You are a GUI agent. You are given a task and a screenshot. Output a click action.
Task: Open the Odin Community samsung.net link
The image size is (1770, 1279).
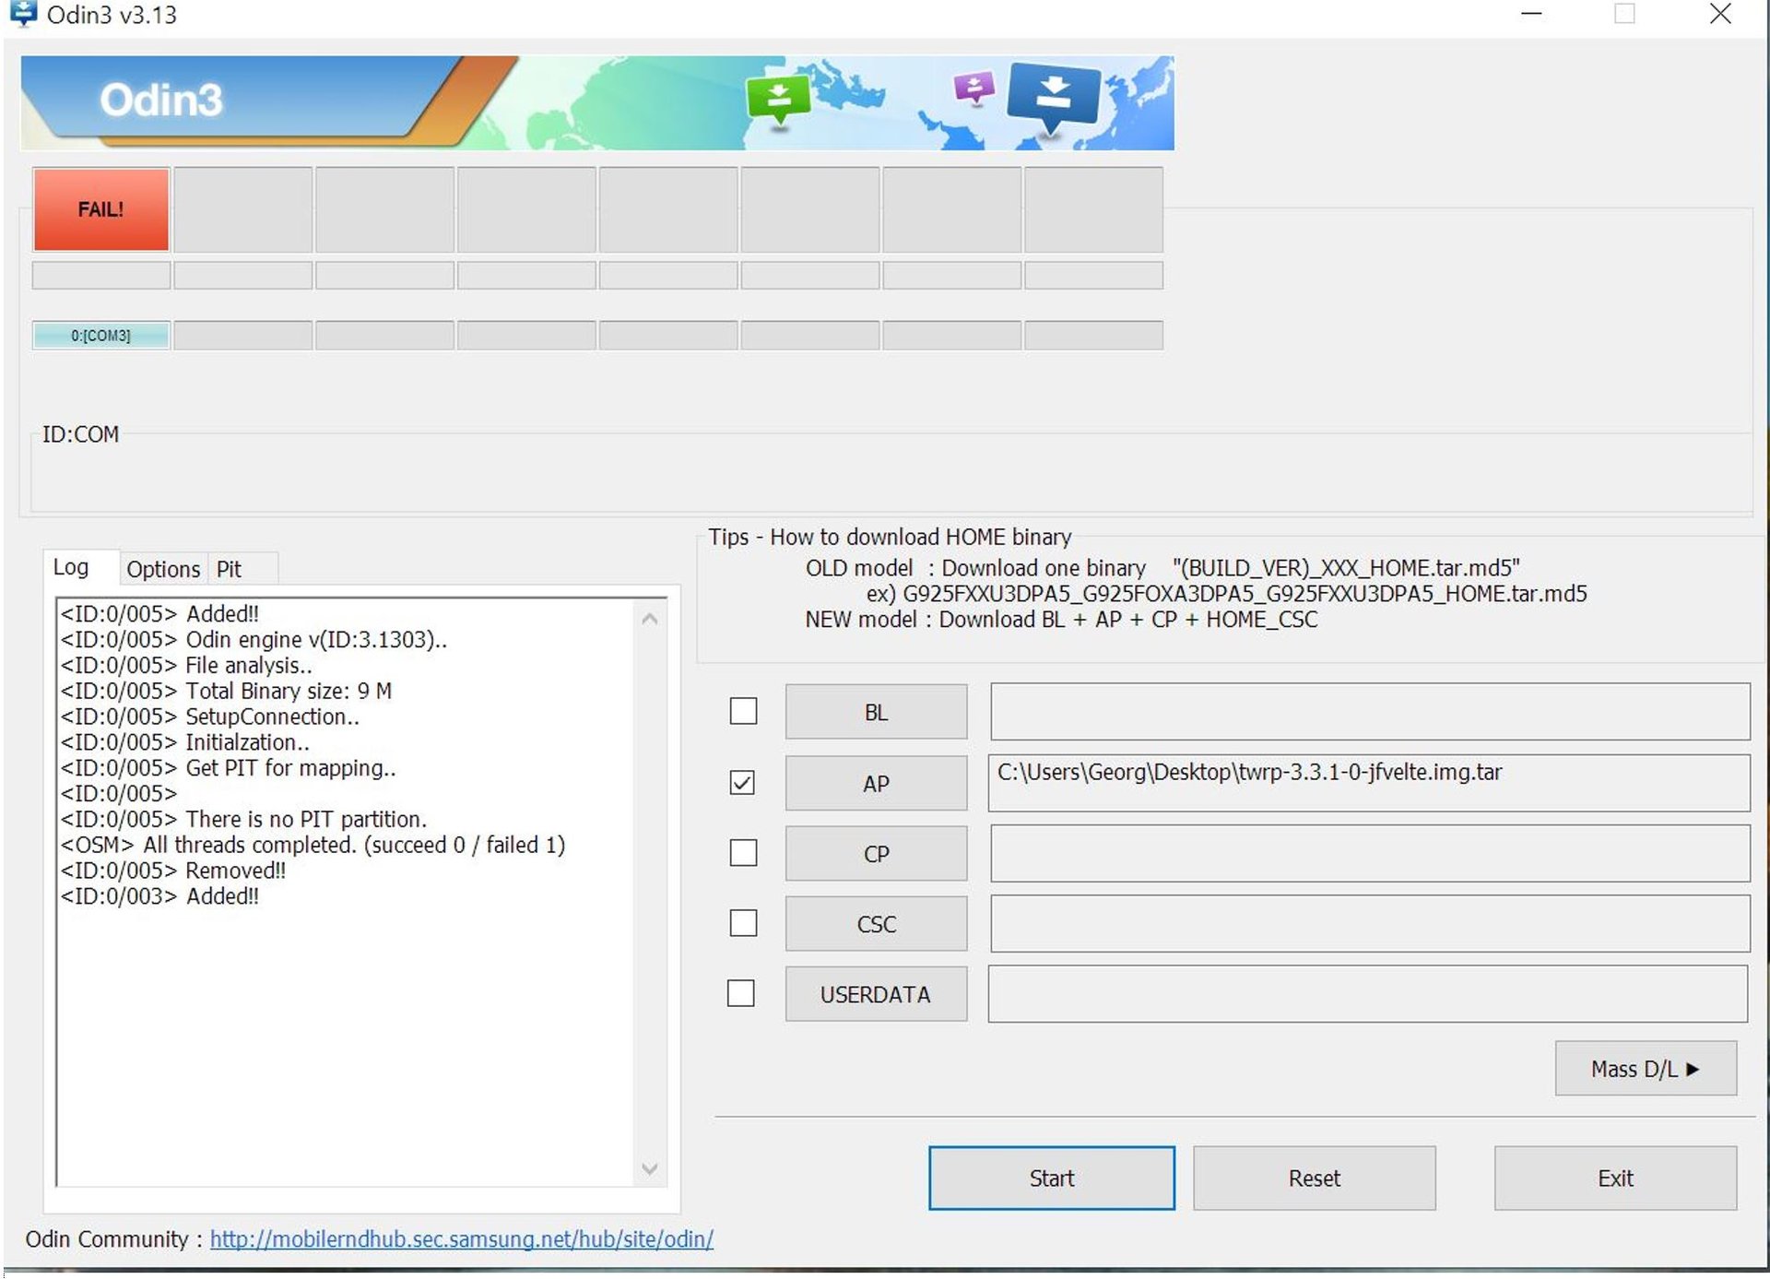pos(461,1238)
